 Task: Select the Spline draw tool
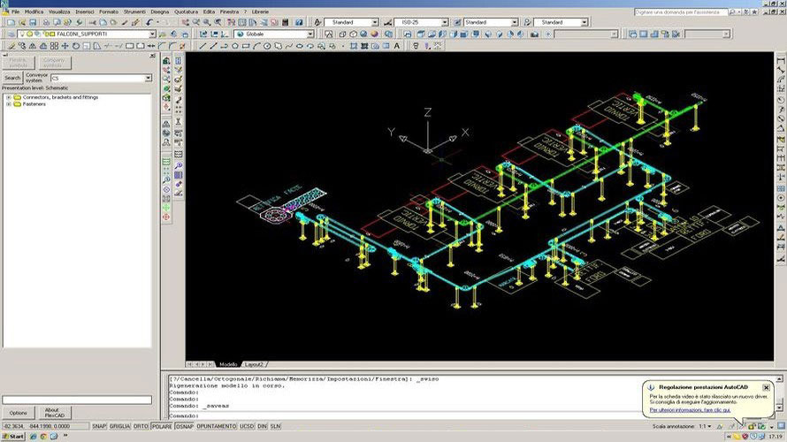288,46
